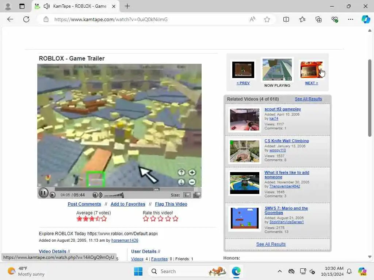Click the minus zoom icon in the video

tap(192, 182)
